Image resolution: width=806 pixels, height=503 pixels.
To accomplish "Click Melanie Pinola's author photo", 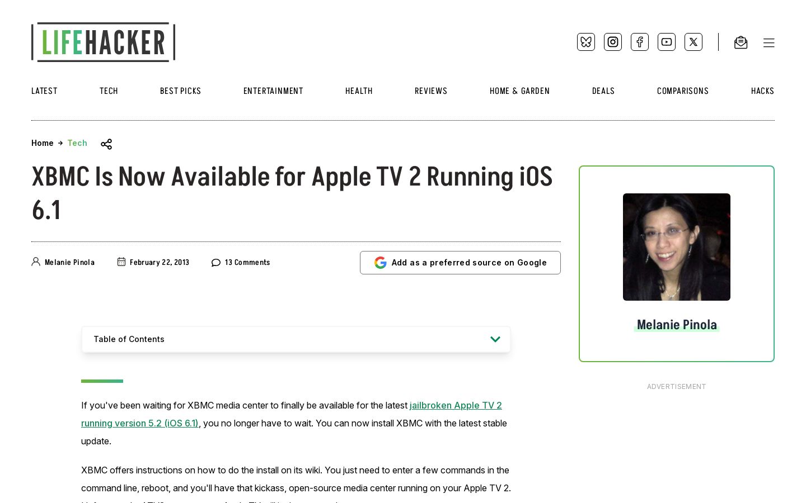I will coord(677,247).
